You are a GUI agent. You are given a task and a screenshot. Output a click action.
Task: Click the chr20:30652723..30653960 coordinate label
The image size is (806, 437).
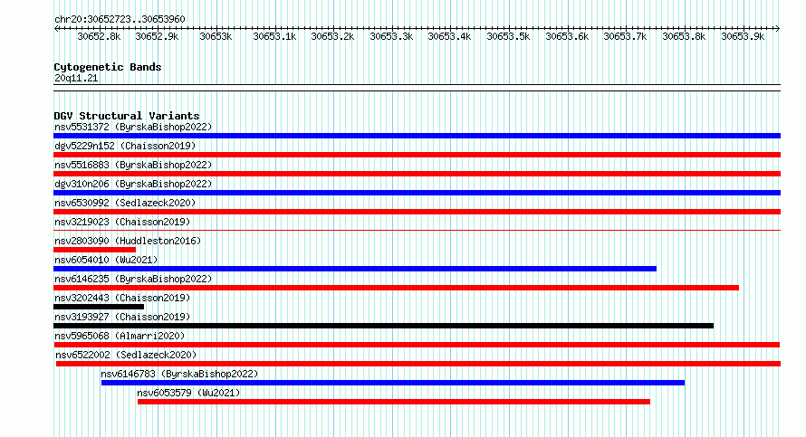pos(120,19)
